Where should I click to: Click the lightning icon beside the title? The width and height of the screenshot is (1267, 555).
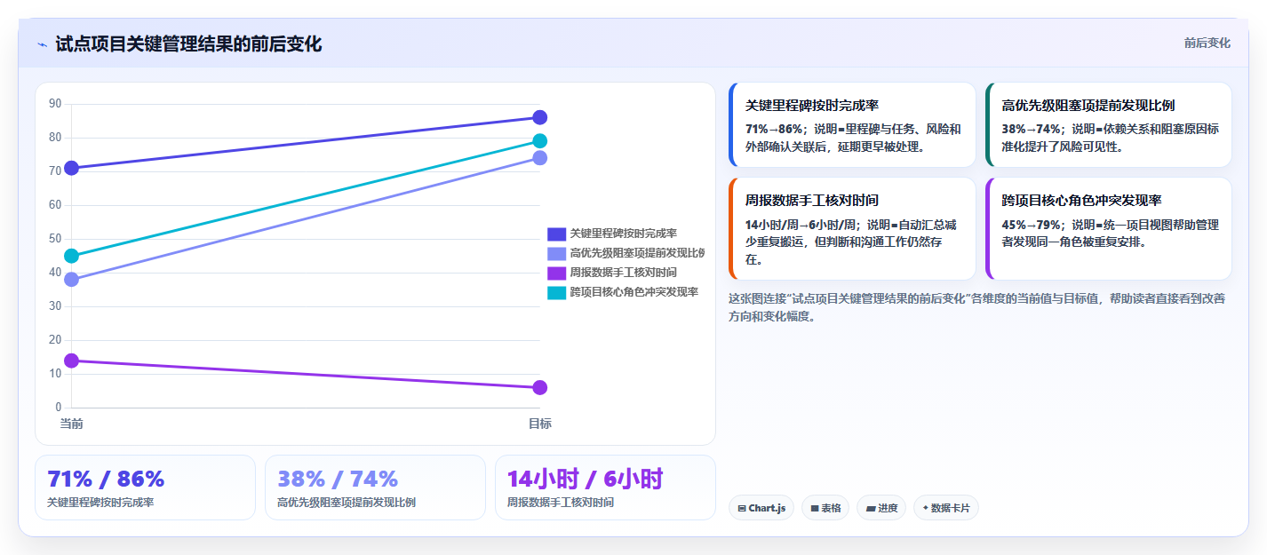pos(42,44)
